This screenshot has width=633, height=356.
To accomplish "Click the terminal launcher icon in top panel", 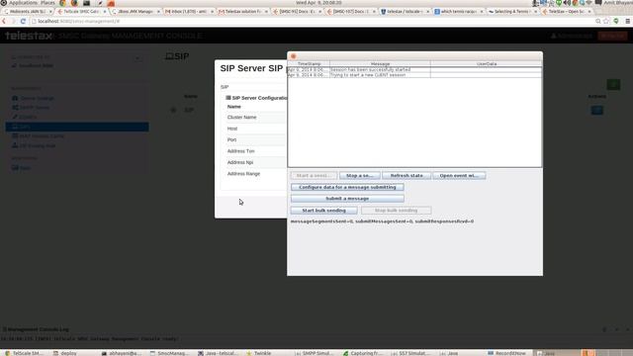I will coord(86,3).
